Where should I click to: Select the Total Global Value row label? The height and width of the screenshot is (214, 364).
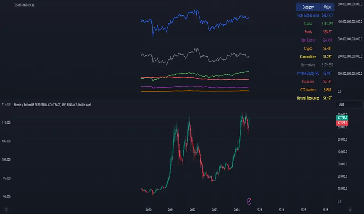(x=308, y=15)
